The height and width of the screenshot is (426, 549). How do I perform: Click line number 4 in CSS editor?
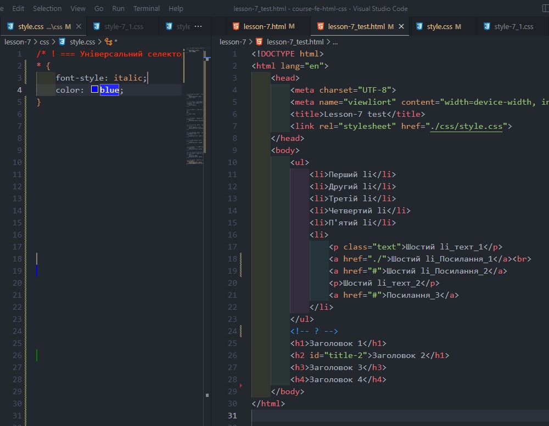tap(20, 90)
